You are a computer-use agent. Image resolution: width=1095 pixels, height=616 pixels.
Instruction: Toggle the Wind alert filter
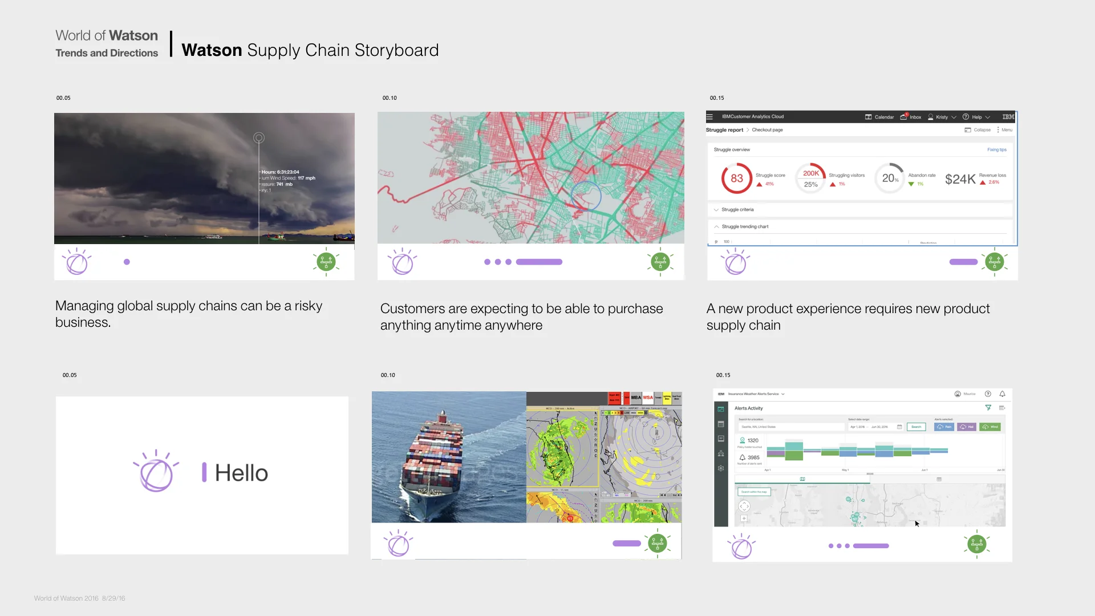point(991,427)
